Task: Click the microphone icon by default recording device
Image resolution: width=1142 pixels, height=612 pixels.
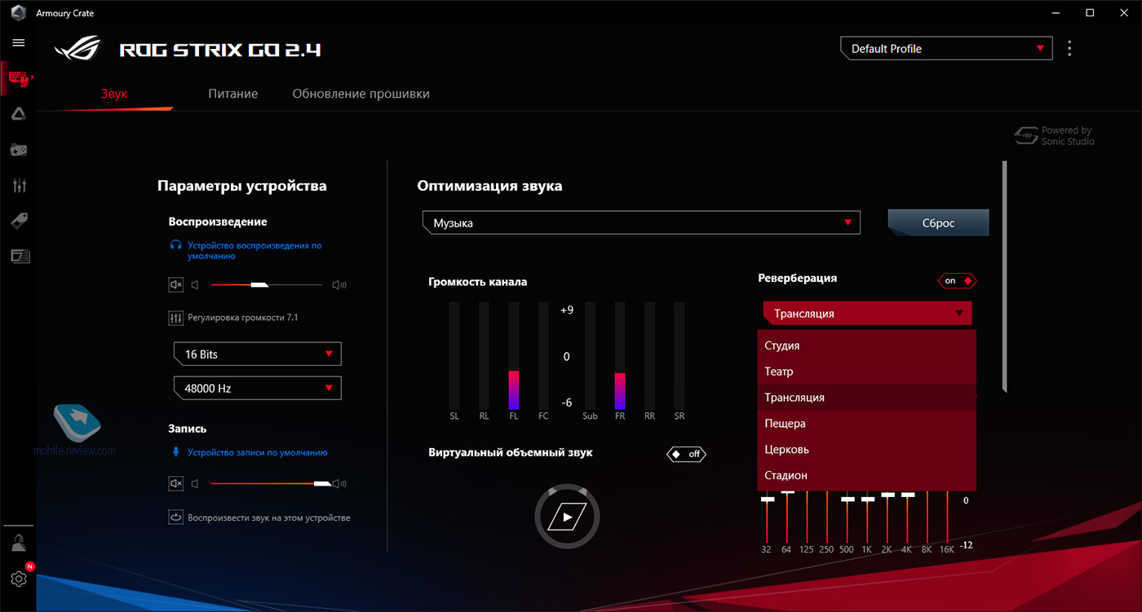Action: tap(175, 451)
